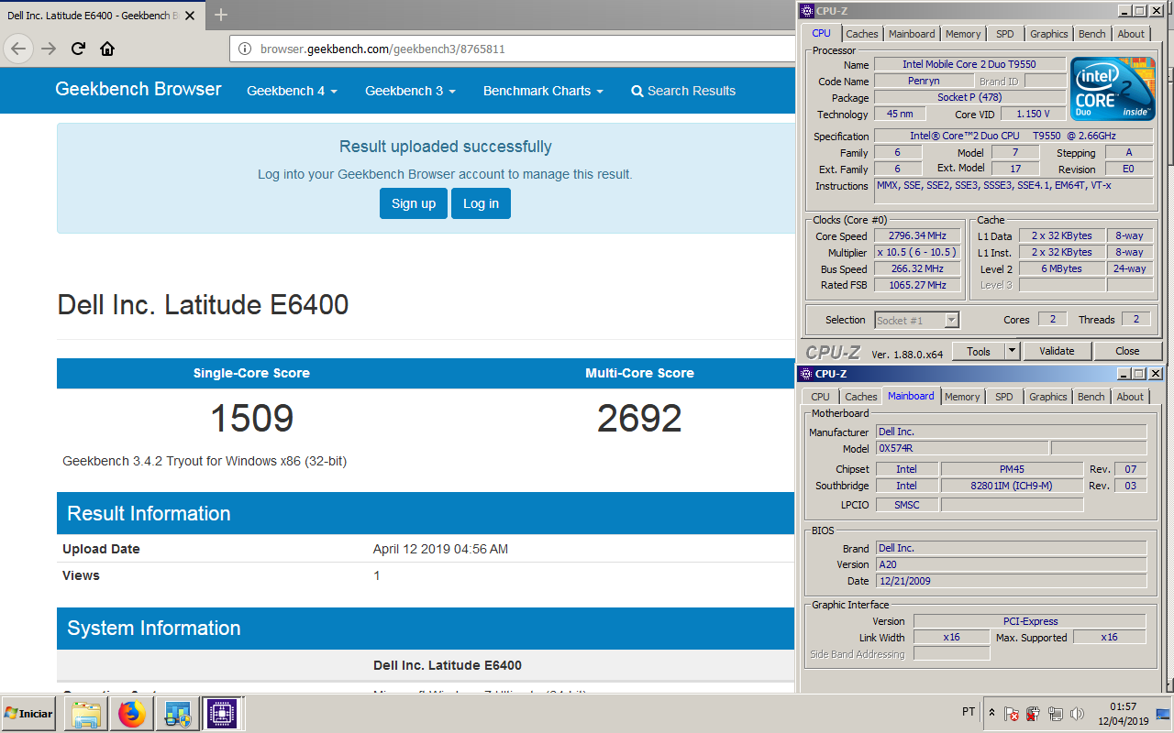
Task: Click the taskbar clock 01:57
Action: pos(1123,706)
